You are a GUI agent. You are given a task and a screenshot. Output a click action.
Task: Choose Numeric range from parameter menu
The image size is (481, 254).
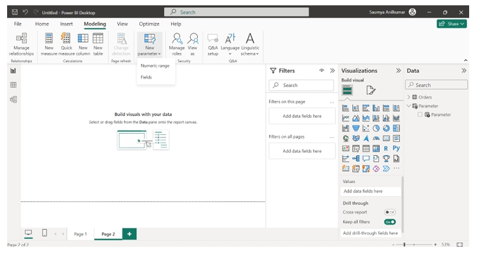[155, 66]
